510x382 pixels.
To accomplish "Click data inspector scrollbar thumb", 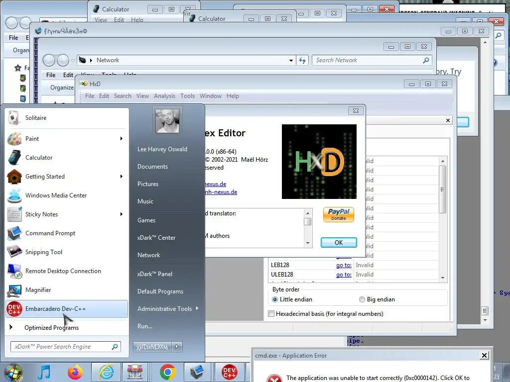I will click(x=442, y=190).
